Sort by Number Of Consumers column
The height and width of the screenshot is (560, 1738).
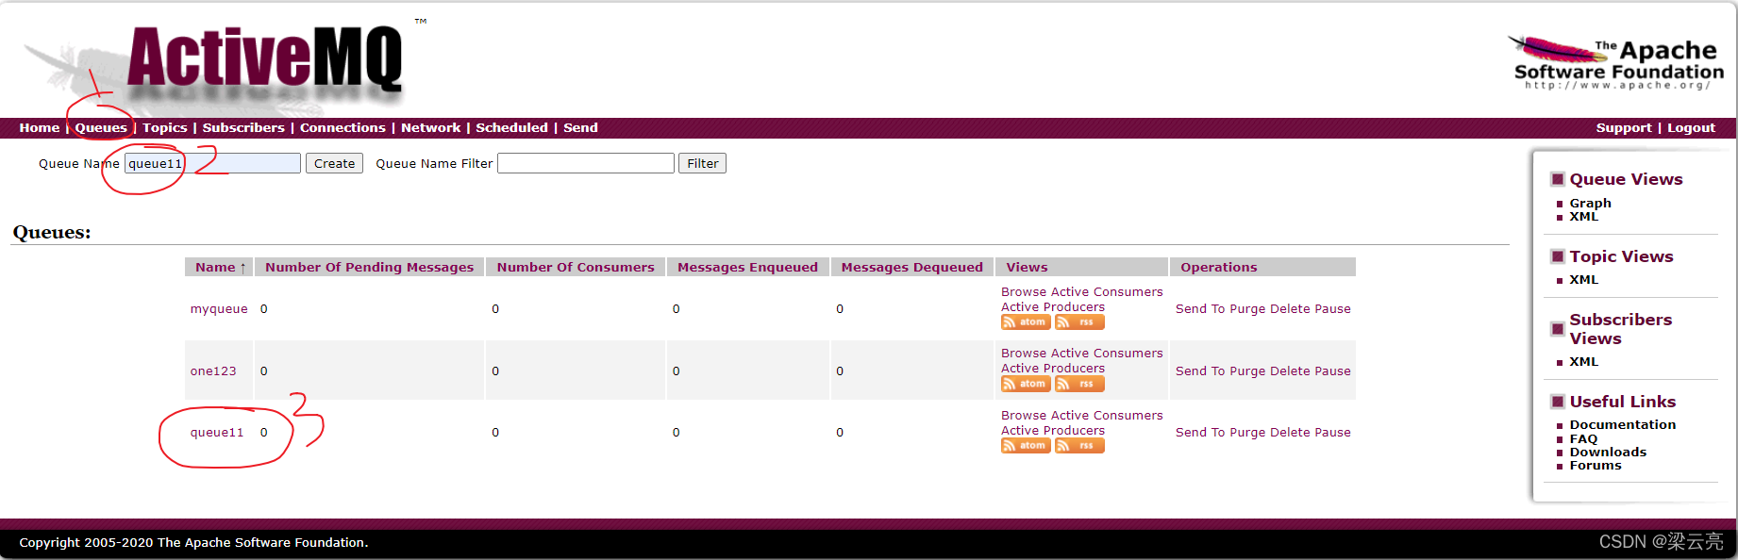[576, 267]
